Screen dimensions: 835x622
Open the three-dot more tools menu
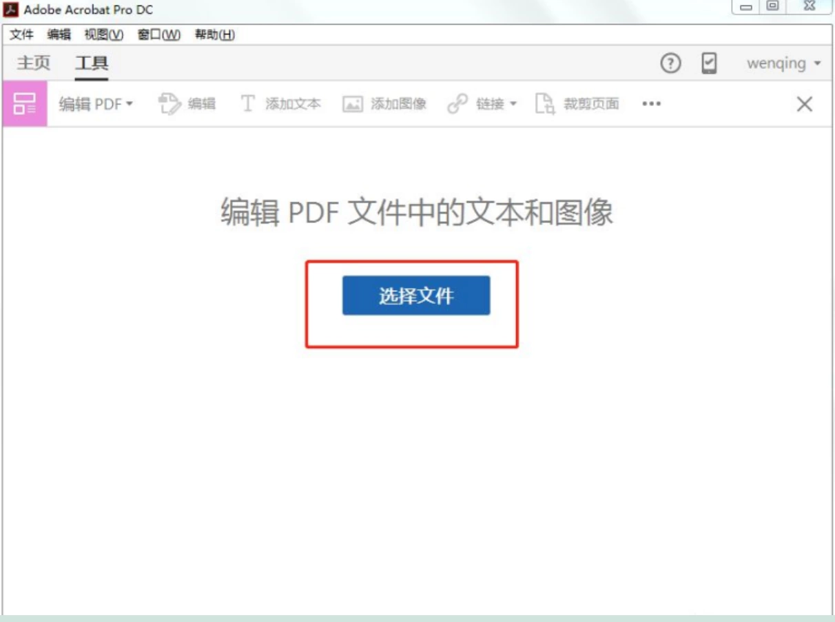click(651, 104)
